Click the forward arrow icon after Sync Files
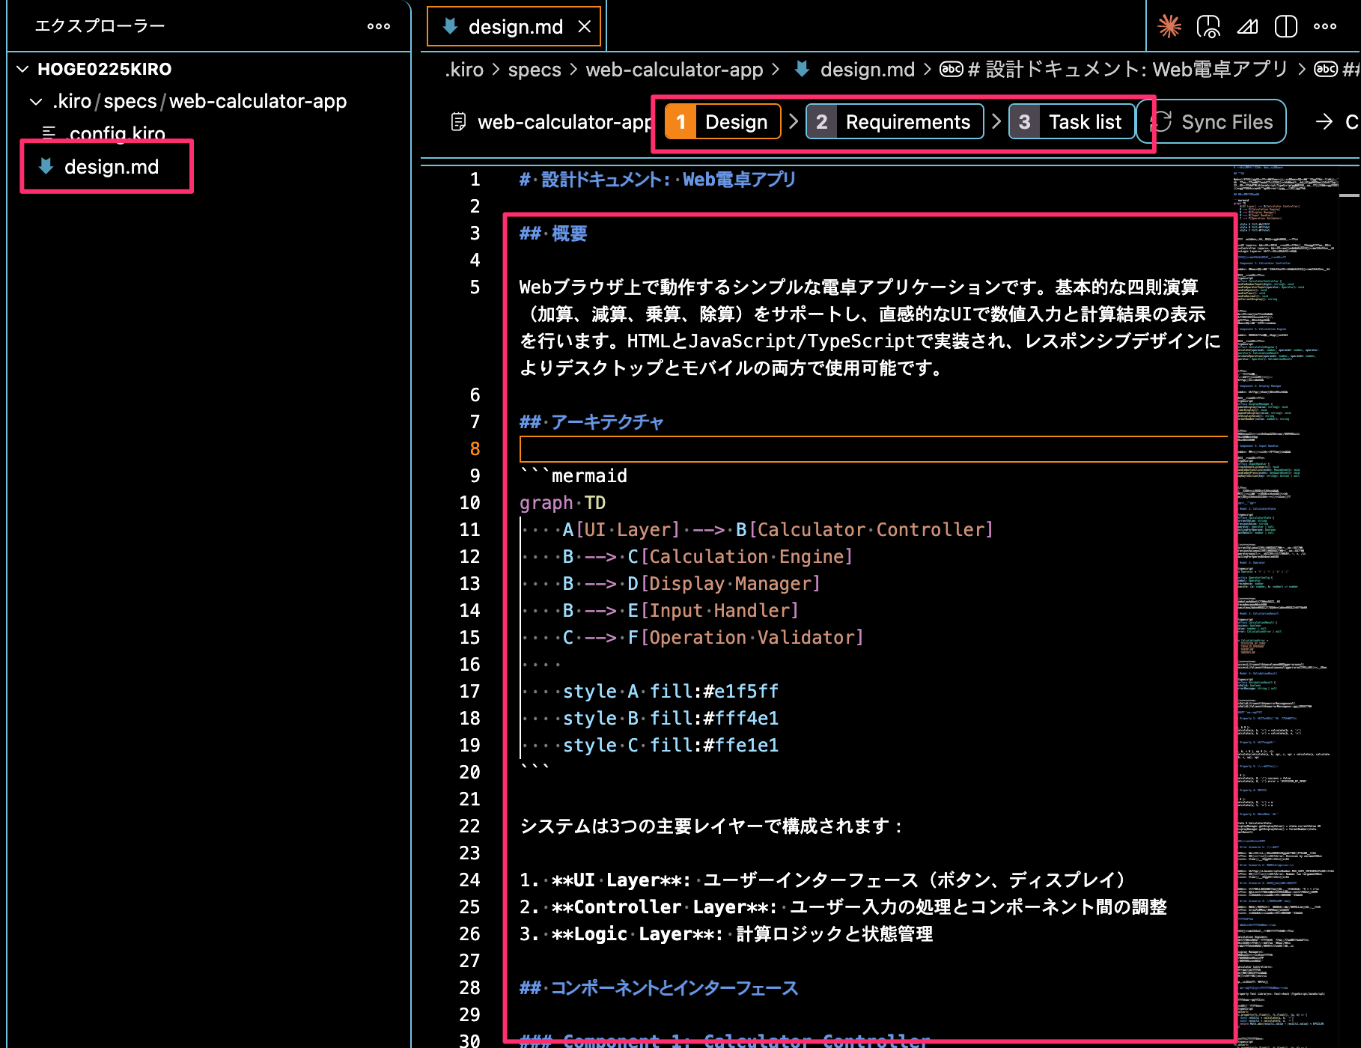1361x1048 pixels. click(x=1324, y=121)
